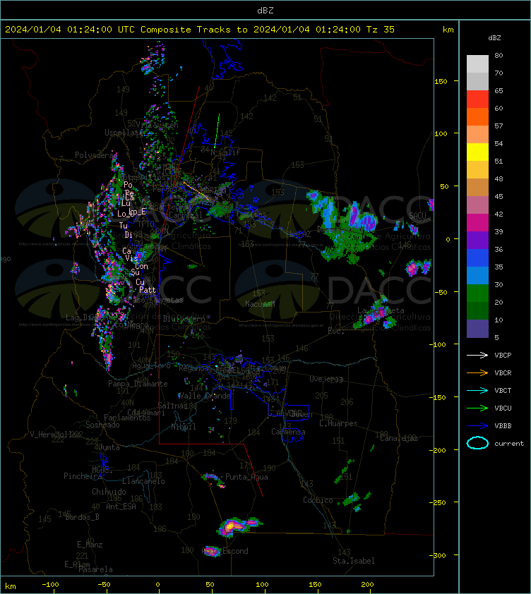
Task: Select the slate purple 10 dBZ legend swatch
Action: [x=477, y=329]
